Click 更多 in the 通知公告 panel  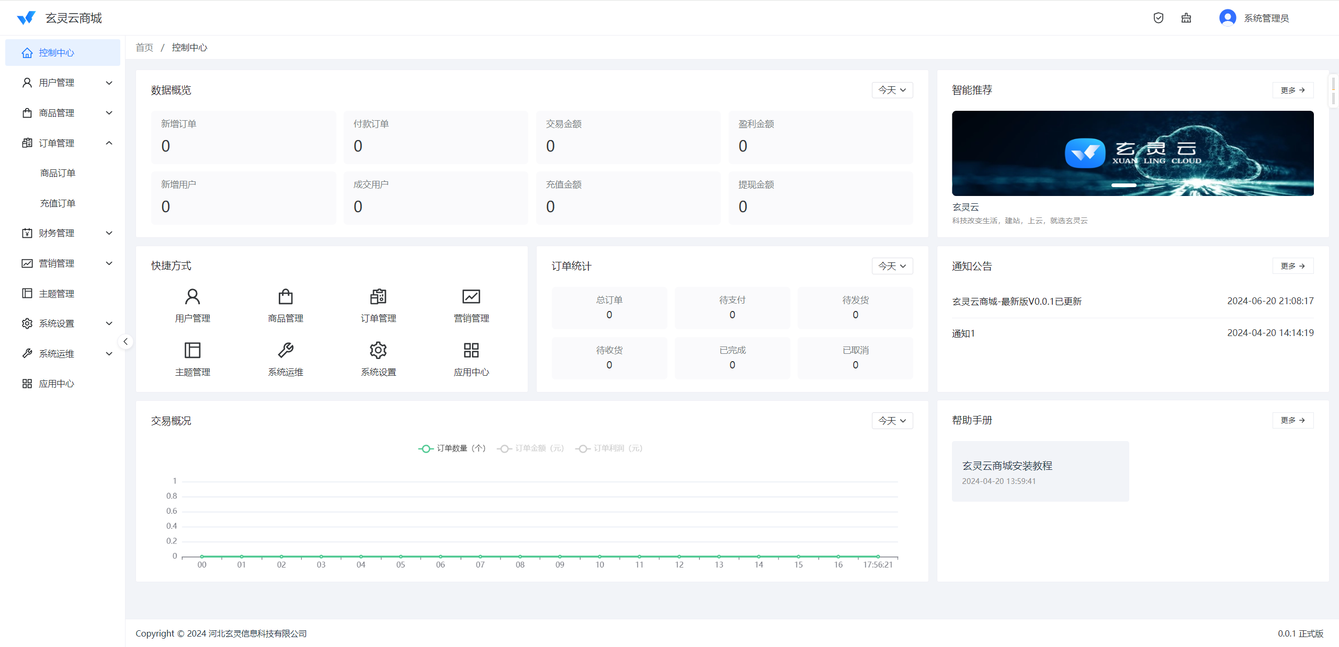1292,266
